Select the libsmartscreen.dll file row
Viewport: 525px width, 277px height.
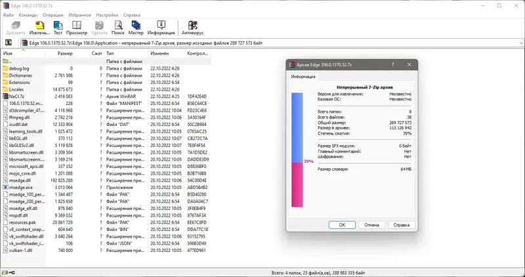[106, 152]
